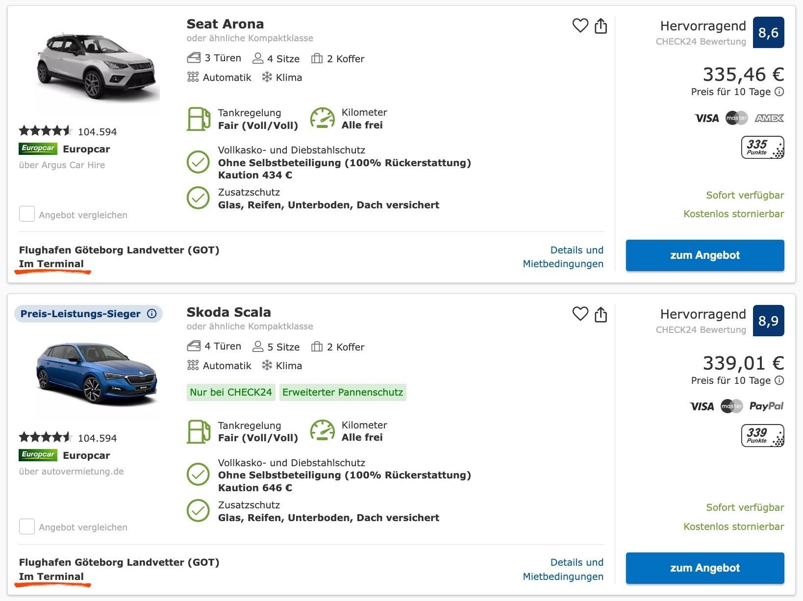
Task: Open price info icon for 335,46 € offer
Action: coord(779,92)
